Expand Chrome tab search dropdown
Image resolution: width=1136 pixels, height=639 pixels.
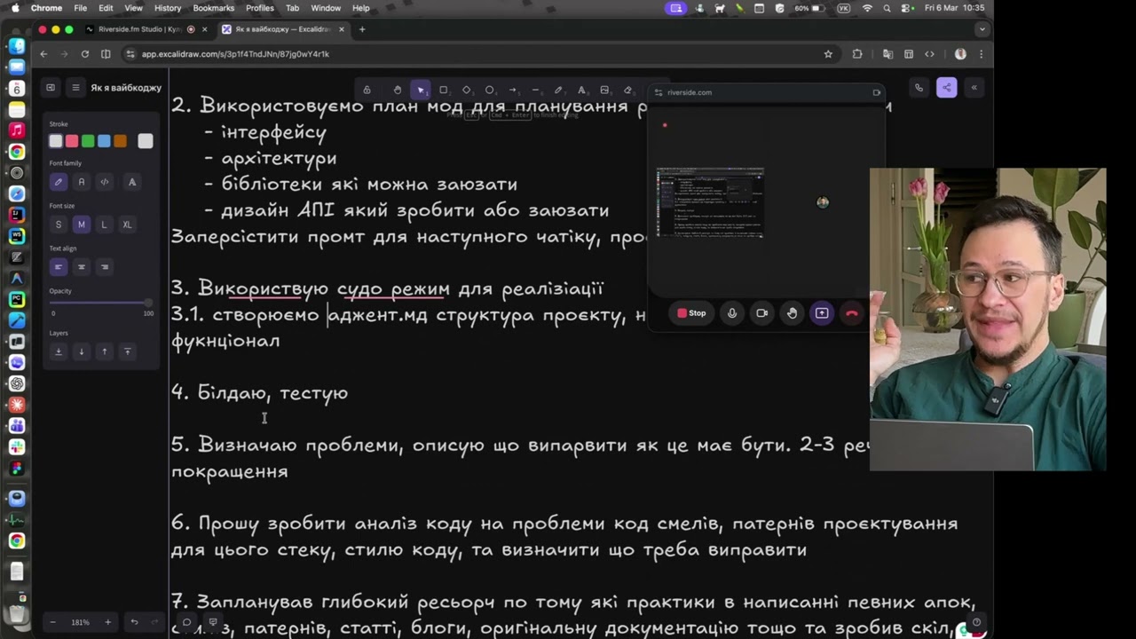click(982, 29)
